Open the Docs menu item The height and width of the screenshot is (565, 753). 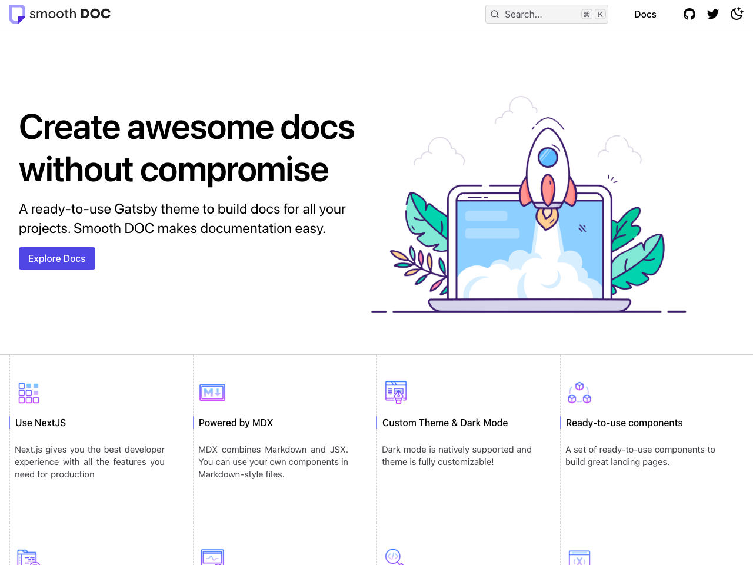[645, 14]
